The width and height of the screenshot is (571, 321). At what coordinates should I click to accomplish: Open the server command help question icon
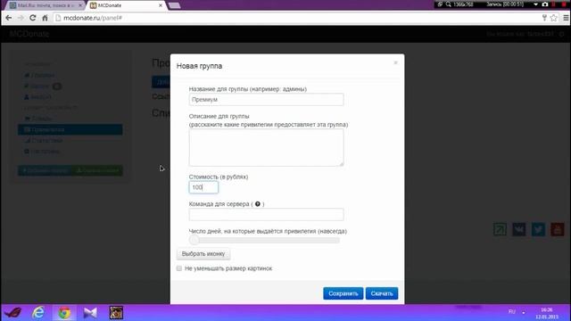tap(258, 204)
